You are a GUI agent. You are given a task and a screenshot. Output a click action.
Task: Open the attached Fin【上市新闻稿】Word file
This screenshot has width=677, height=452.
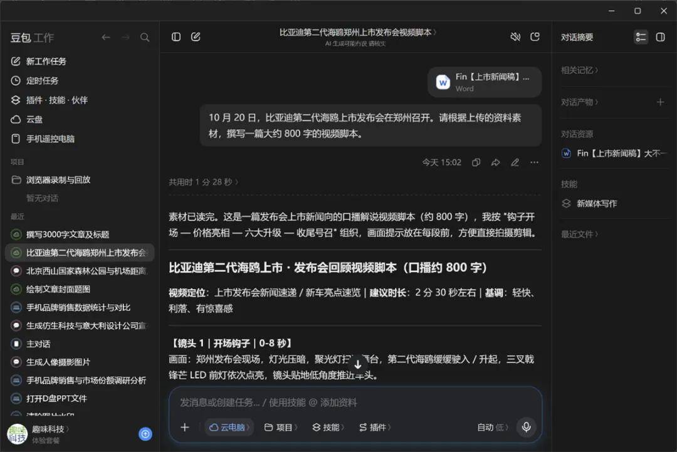(x=485, y=82)
